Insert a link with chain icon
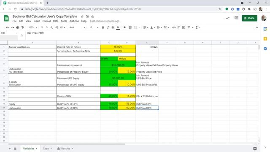The height and width of the screenshot is (152, 270). (174, 27)
